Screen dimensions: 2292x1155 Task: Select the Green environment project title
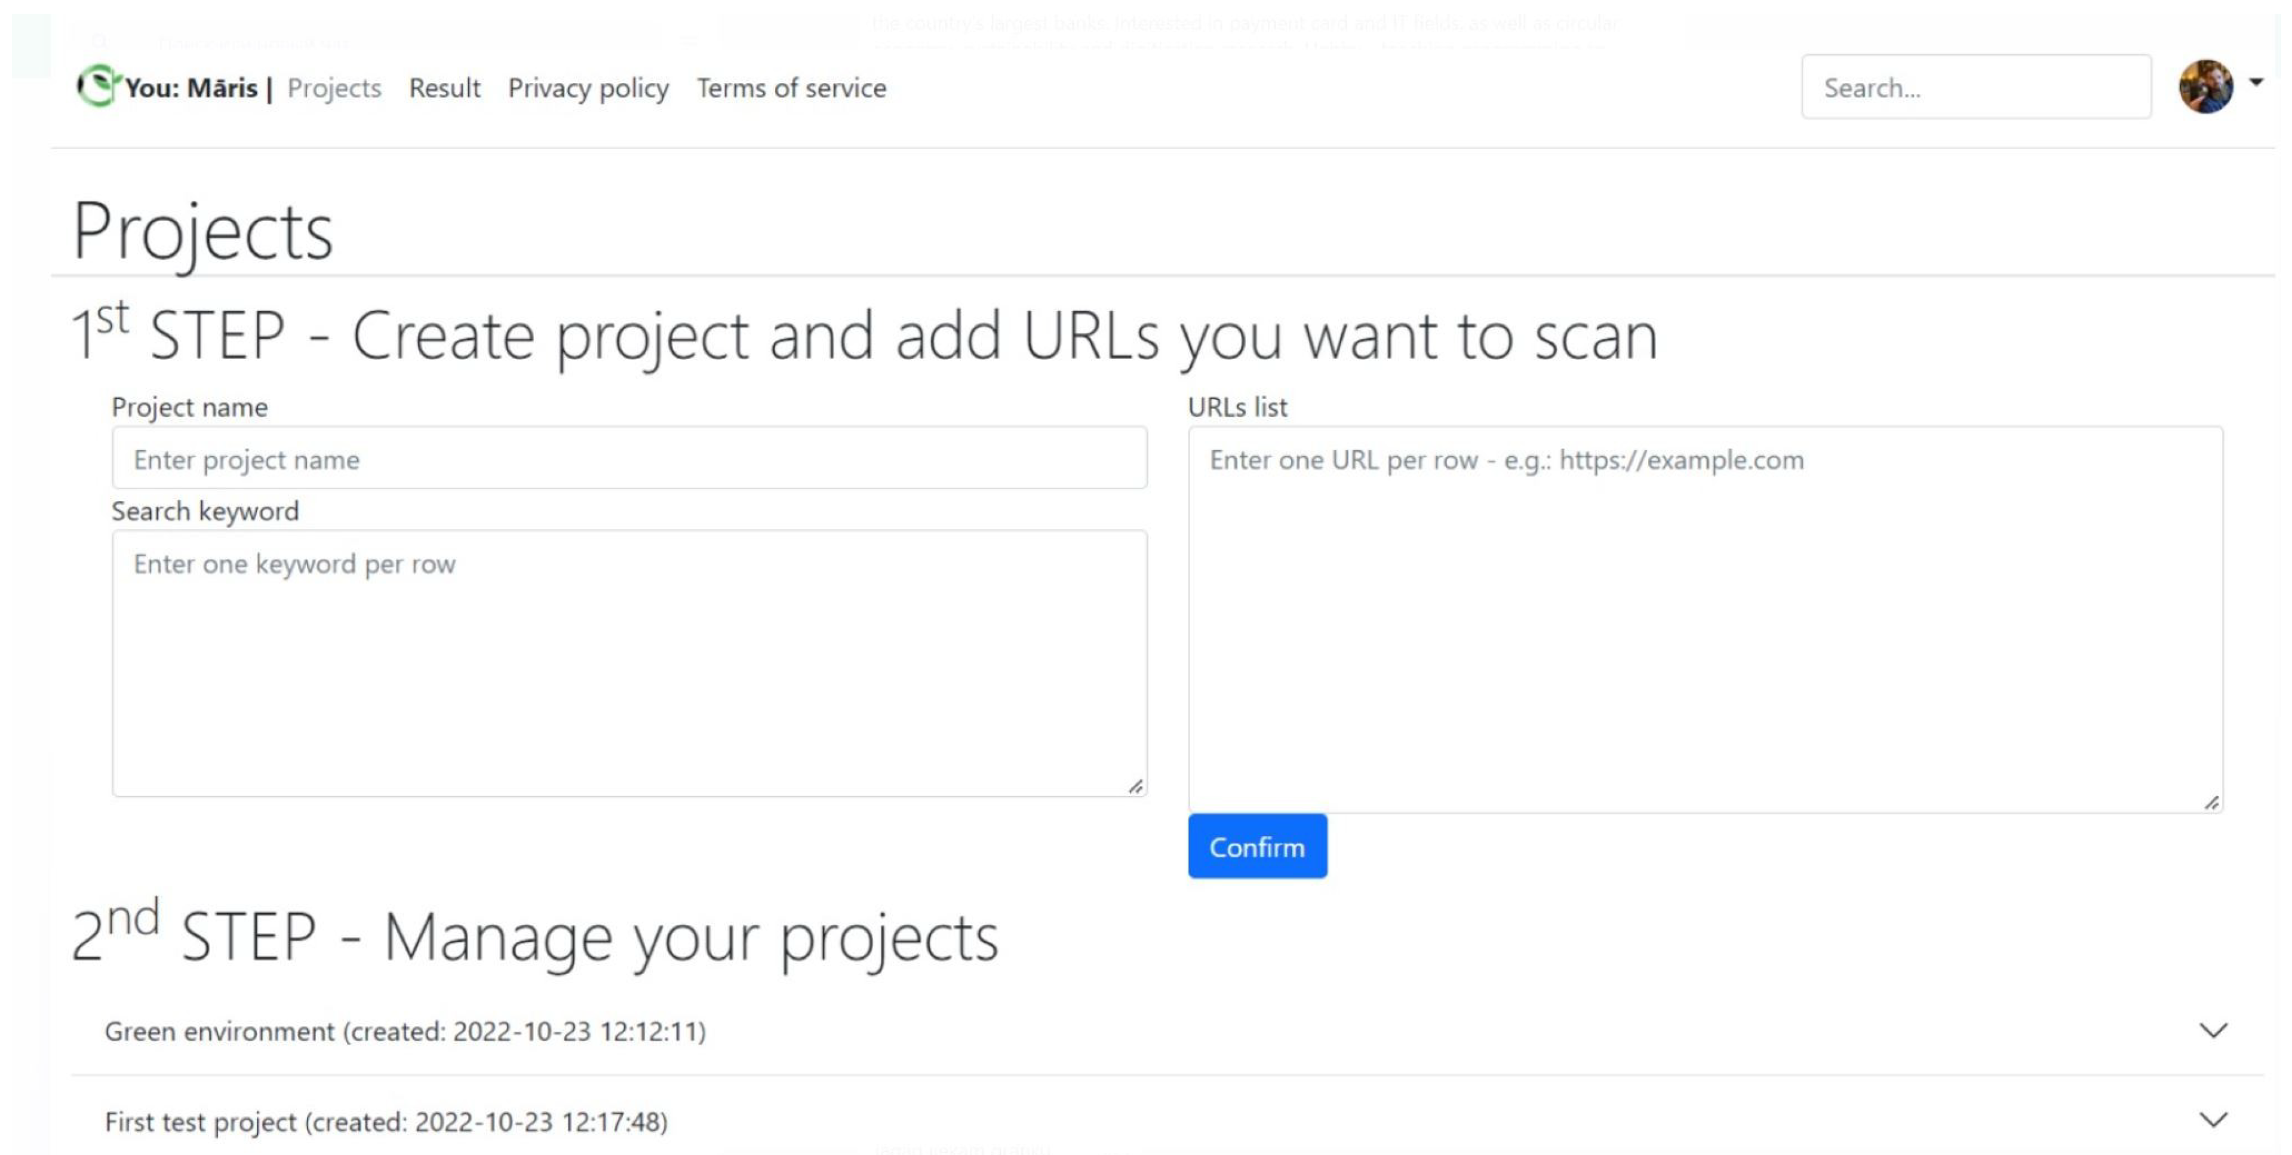point(405,1030)
